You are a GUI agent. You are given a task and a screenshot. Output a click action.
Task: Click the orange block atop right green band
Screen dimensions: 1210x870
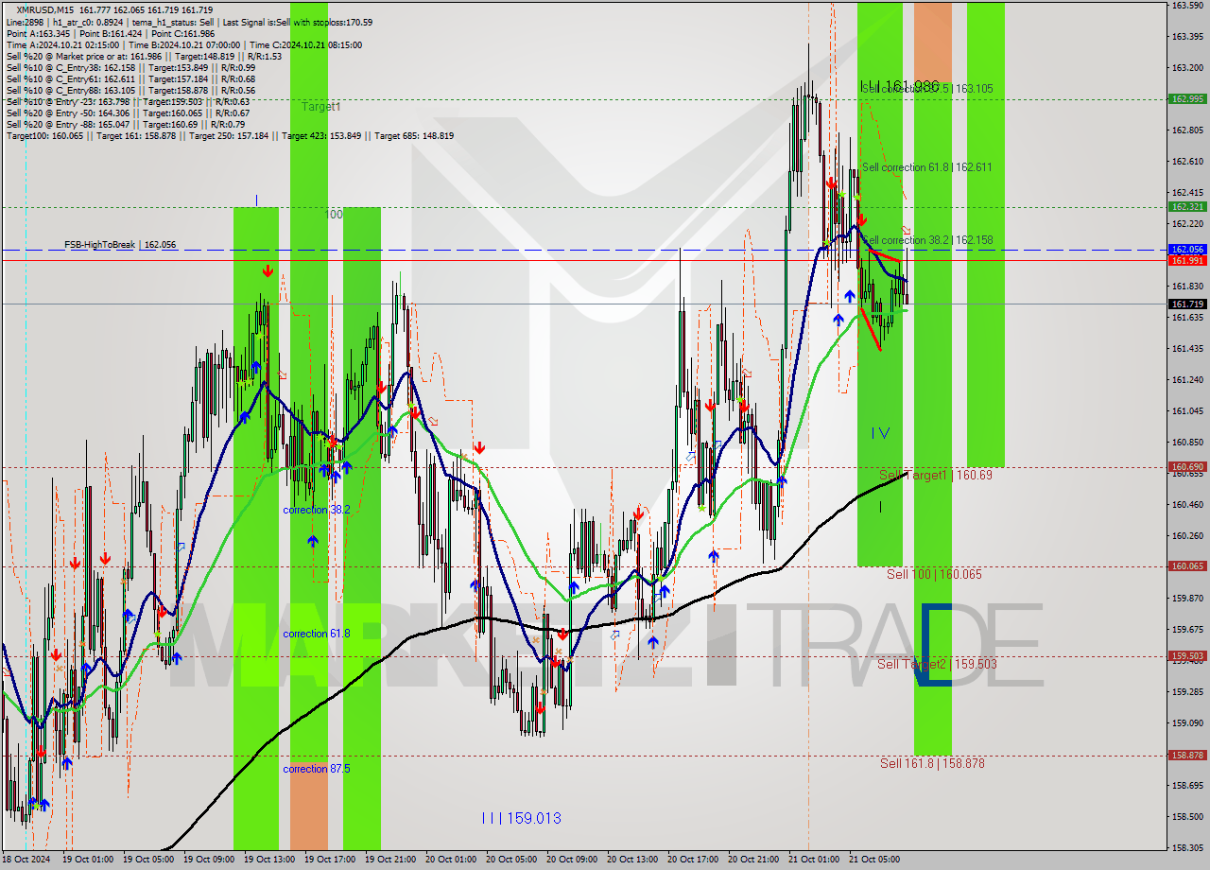tap(932, 43)
